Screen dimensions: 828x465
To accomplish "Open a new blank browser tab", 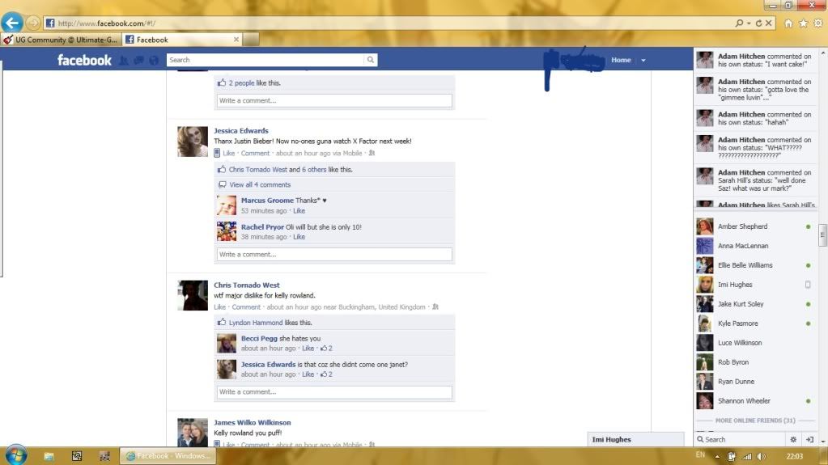I will point(251,40).
